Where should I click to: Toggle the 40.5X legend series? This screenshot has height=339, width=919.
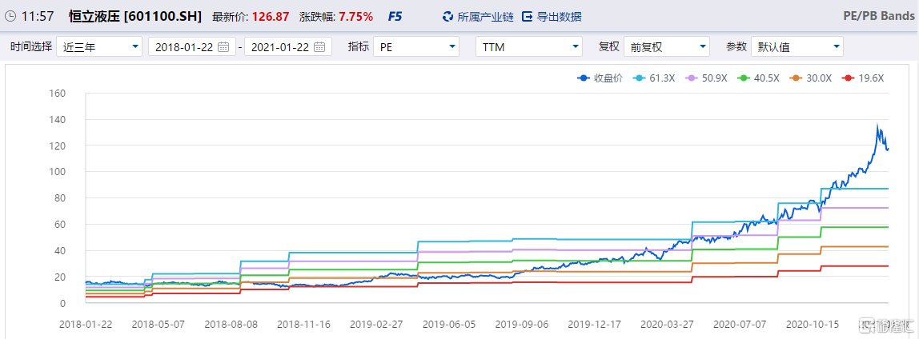click(x=757, y=78)
